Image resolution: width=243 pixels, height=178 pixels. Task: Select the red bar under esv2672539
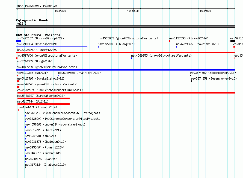(126, 93)
